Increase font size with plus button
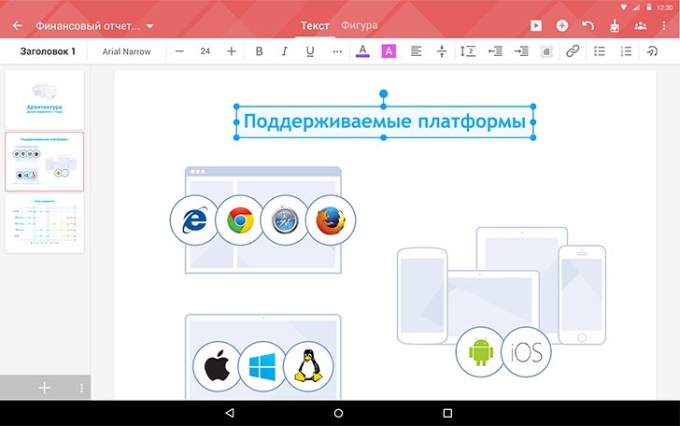Viewport: 680px width, 426px height. point(231,51)
